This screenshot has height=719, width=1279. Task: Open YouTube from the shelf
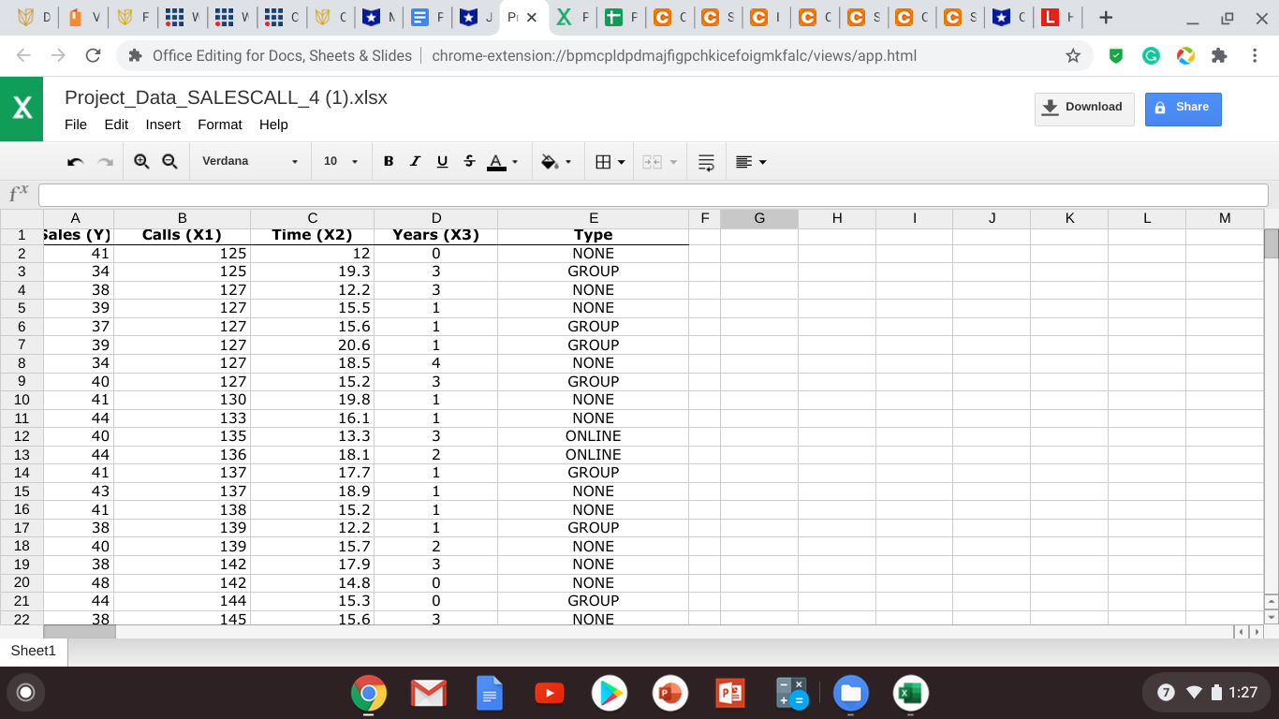pyautogui.click(x=550, y=693)
